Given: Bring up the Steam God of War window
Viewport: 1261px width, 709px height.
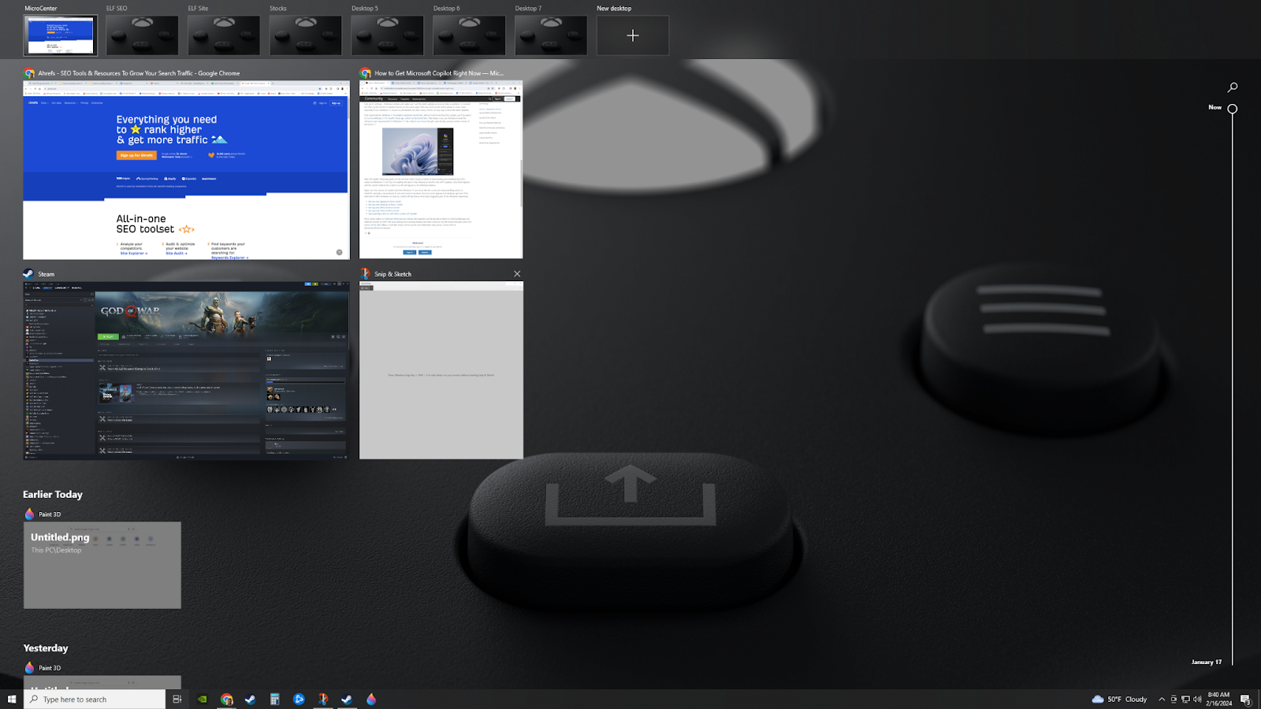Looking at the screenshot, I should pos(186,370).
